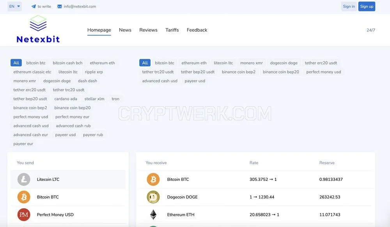Filter send currencies by advanced cash eur
This screenshot has width=390, height=227.
[x=30, y=134]
